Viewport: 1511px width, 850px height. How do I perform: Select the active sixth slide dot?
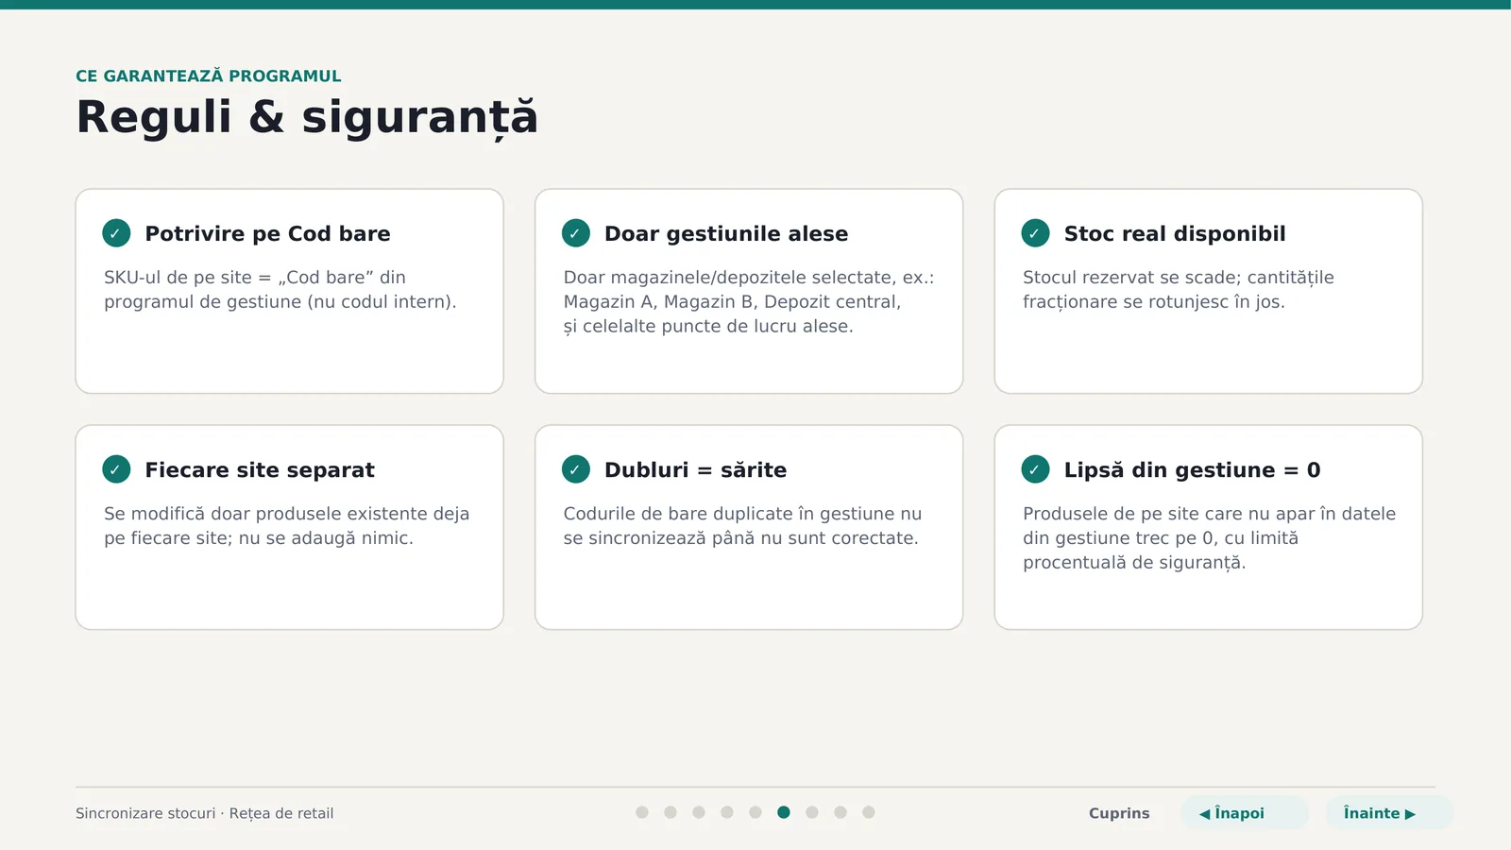pyautogui.click(x=784, y=812)
